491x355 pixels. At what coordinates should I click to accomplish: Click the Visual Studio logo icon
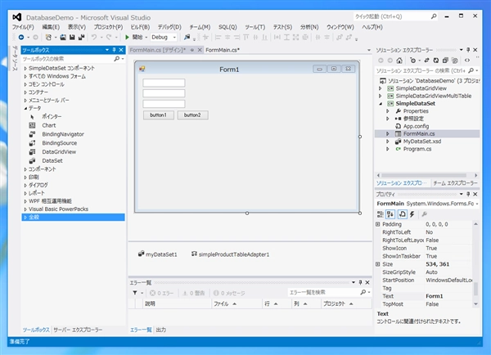point(17,17)
